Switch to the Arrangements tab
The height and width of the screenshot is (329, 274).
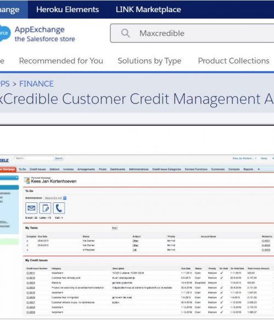[86, 169]
